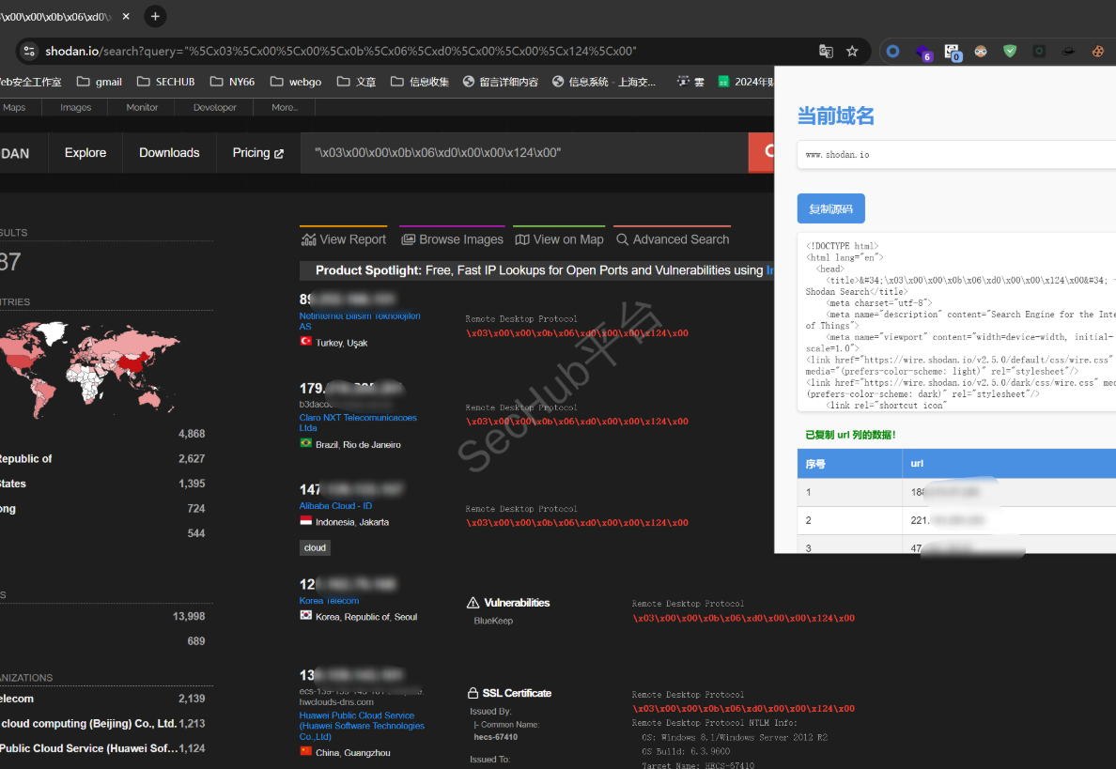Click the url column header
This screenshot has width=1116, height=769.
(1009, 463)
